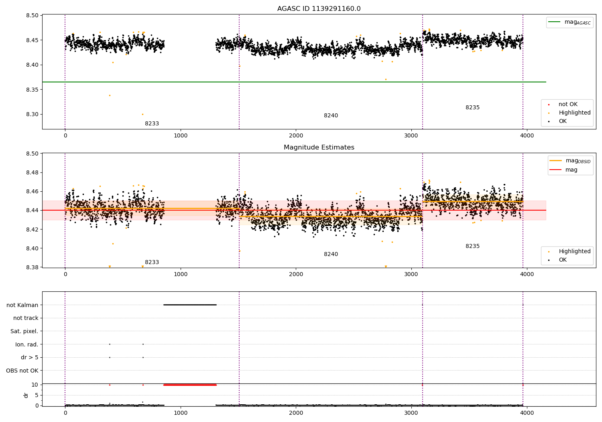Click x-axis tick 3000 under Magnitude Estimates plot

coord(411,275)
